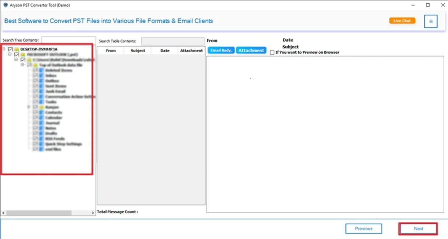Click the Notes folder icon
The height and width of the screenshot is (239, 448).
(41, 128)
